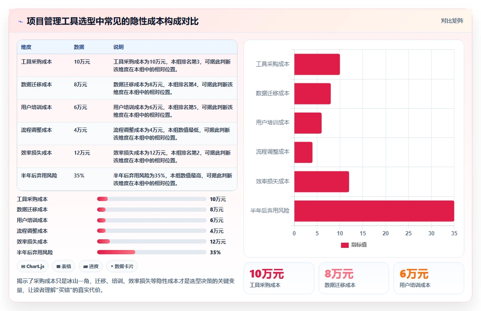Click the 35% value in the table

[x=79, y=175]
